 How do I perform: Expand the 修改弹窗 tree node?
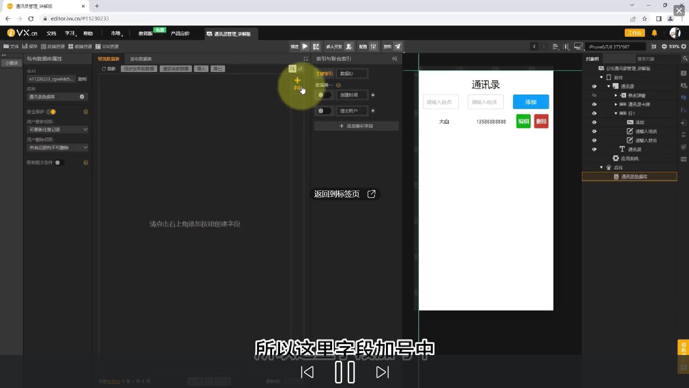click(616, 95)
